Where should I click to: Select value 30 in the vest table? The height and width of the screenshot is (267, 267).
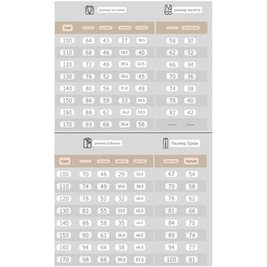(190, 41)
